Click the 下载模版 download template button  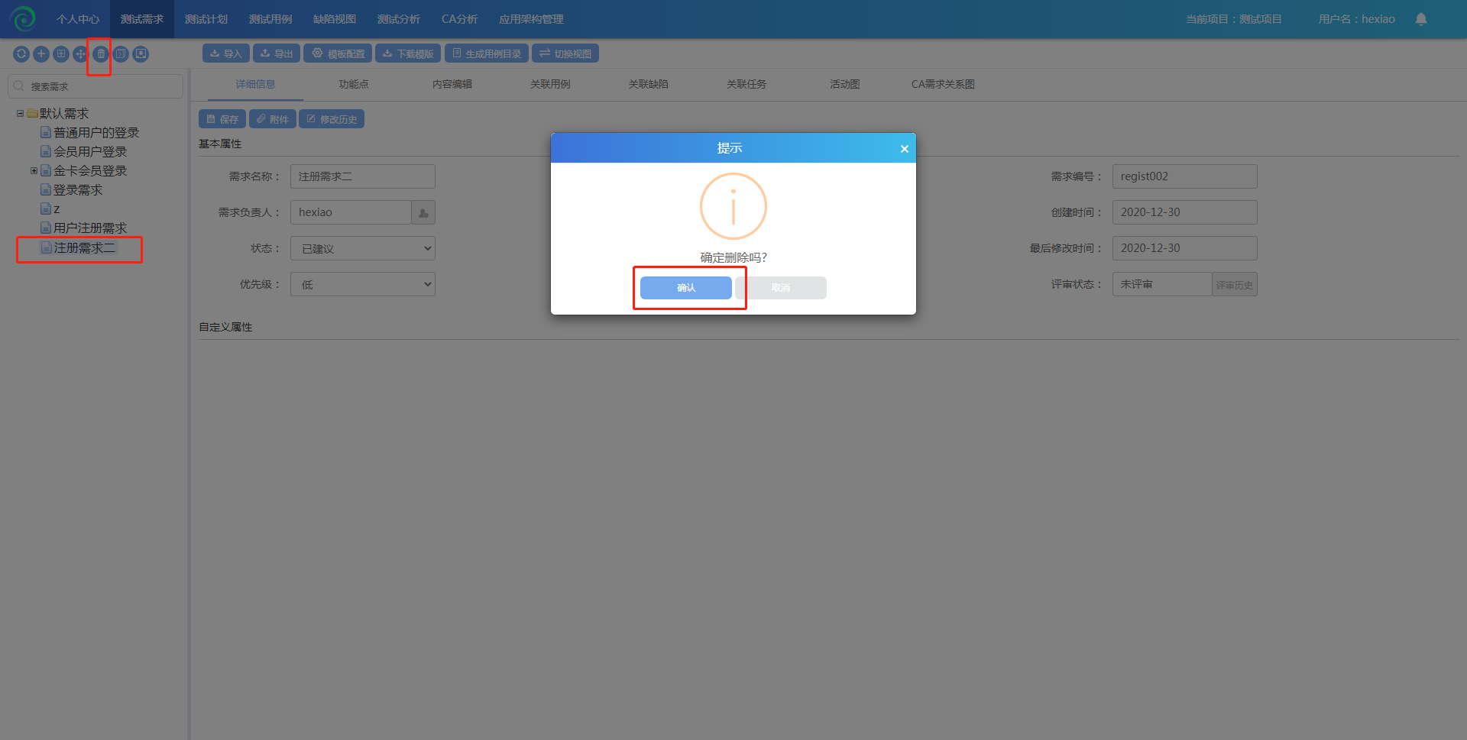408,53
